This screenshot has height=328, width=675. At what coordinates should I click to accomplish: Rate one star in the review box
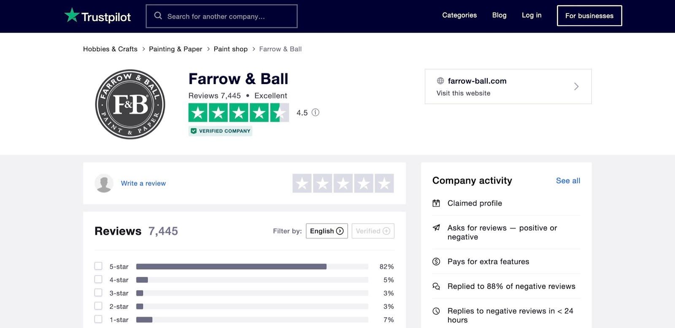point(302,183)
